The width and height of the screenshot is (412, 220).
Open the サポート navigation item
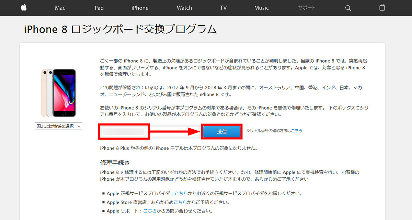(307, 8)
